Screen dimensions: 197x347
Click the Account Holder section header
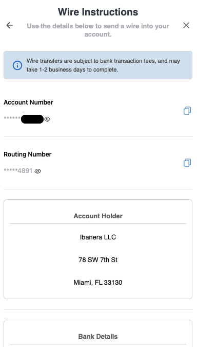pyautogui.click(x=98, y=216)
